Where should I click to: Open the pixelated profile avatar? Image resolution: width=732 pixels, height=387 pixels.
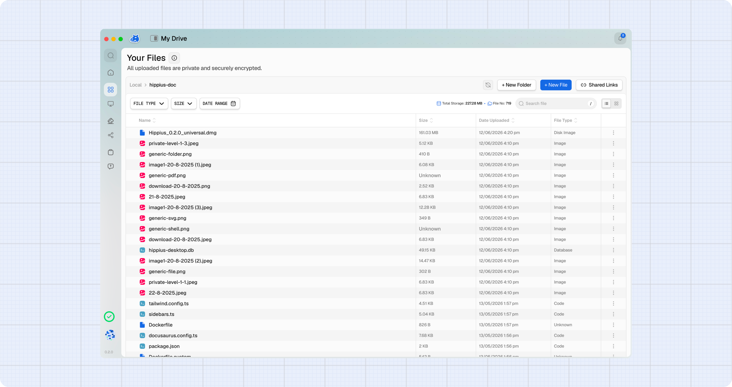tap(110, 335)
